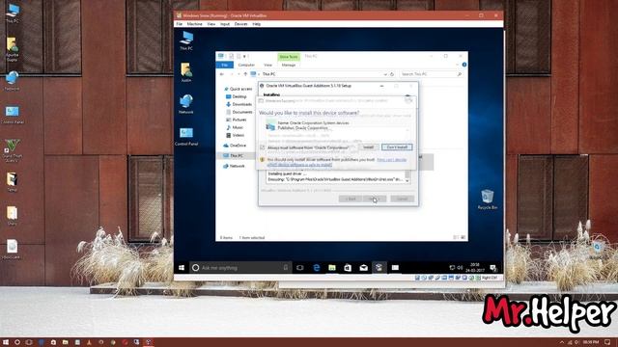The width and height of the screenshot is (618, 347).
Task: Click guest taskbar clock
Action: click(x=474, y=268)
